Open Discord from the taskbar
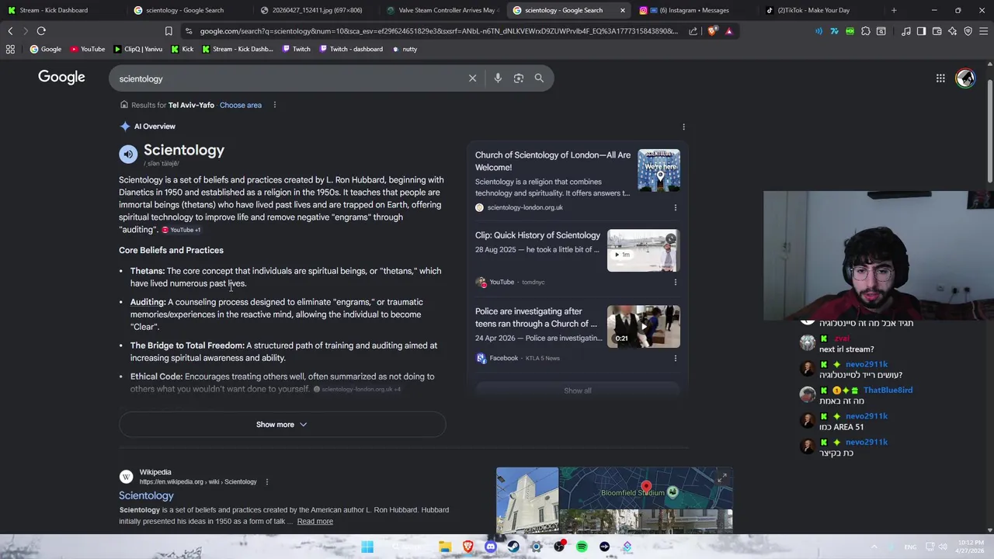The width and height of the screenshot is (994, 559). click(x=491, y=547)
